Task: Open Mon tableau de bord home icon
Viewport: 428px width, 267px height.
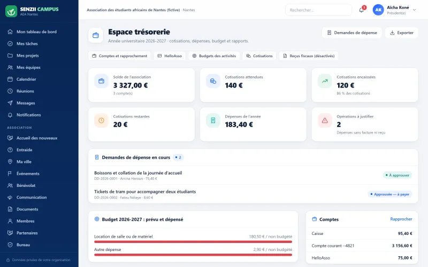Action: pyautogui.click(x=10, y=32)
